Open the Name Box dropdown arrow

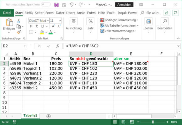coord(24,46)
